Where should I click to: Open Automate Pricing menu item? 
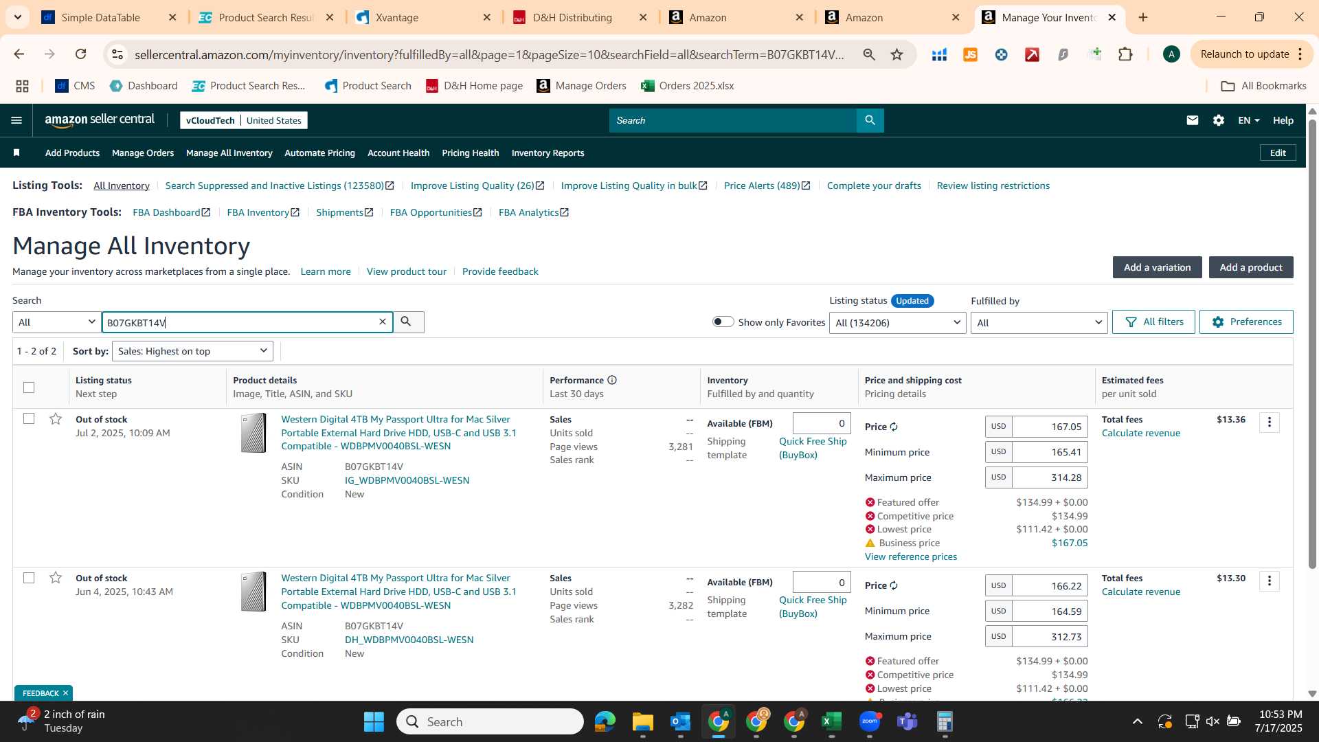tap(319, 153)
